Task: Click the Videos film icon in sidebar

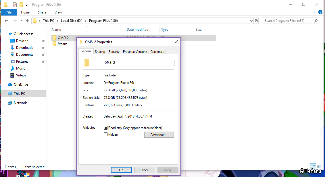Action: 12,75
